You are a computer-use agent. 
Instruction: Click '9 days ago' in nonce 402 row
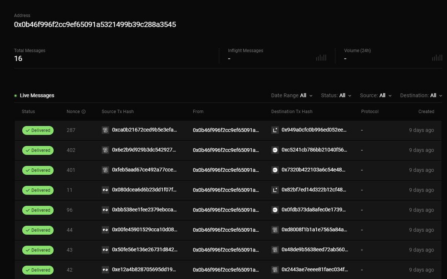pos(421,150)
